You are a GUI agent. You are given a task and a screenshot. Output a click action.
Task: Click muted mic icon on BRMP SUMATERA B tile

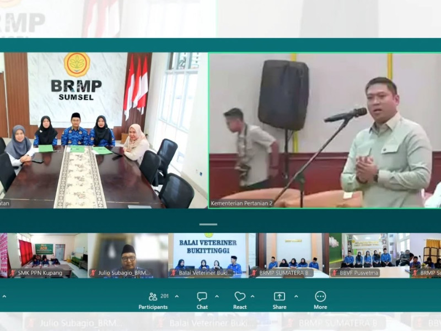pos(254,273)
